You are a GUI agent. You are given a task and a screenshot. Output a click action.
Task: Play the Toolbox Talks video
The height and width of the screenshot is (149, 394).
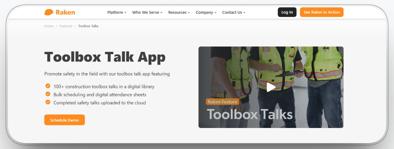point(271,87)
